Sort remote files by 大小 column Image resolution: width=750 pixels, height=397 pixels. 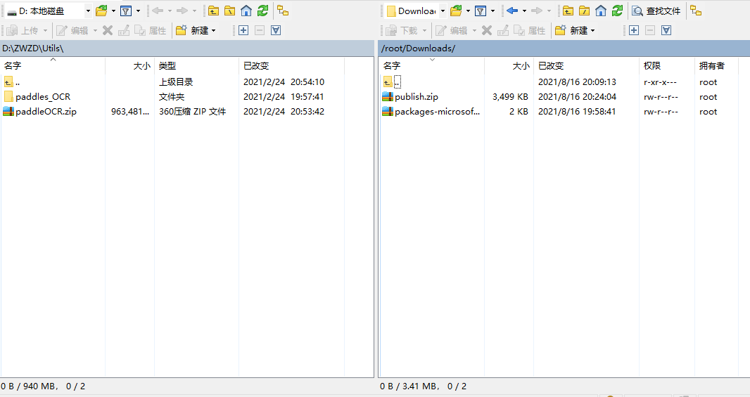click(509, 65)
